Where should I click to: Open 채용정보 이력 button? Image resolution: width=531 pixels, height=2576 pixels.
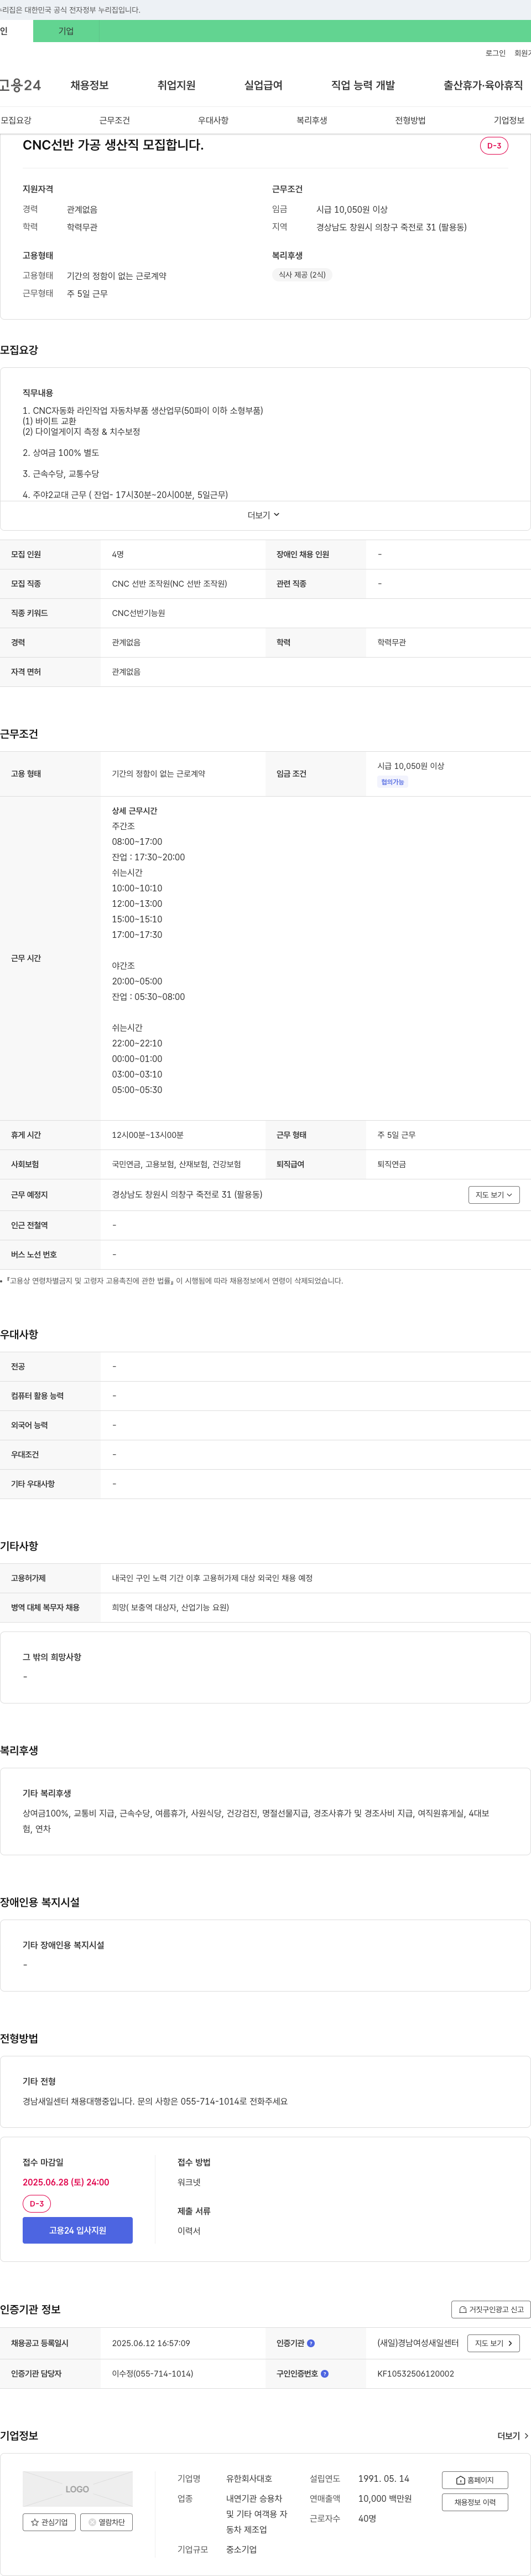[475, 2502]
